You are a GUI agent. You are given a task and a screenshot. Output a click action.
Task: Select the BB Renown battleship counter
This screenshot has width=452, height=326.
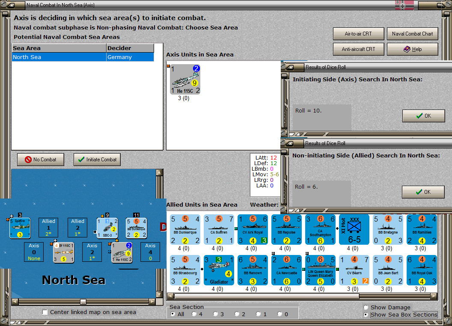click(253, 270)
